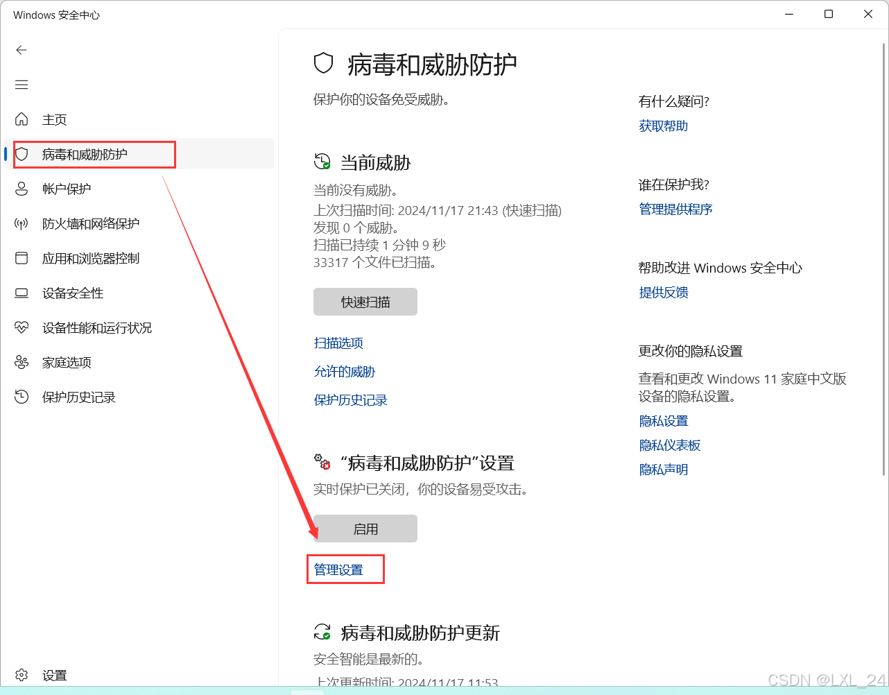Click the 当前威胁 scan history icon

coord(322,162)
